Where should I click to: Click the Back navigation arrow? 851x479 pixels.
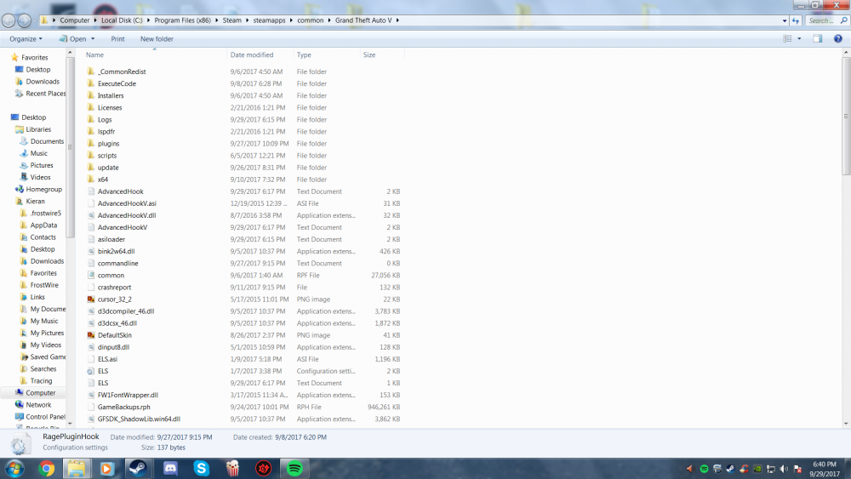point(9,20)
